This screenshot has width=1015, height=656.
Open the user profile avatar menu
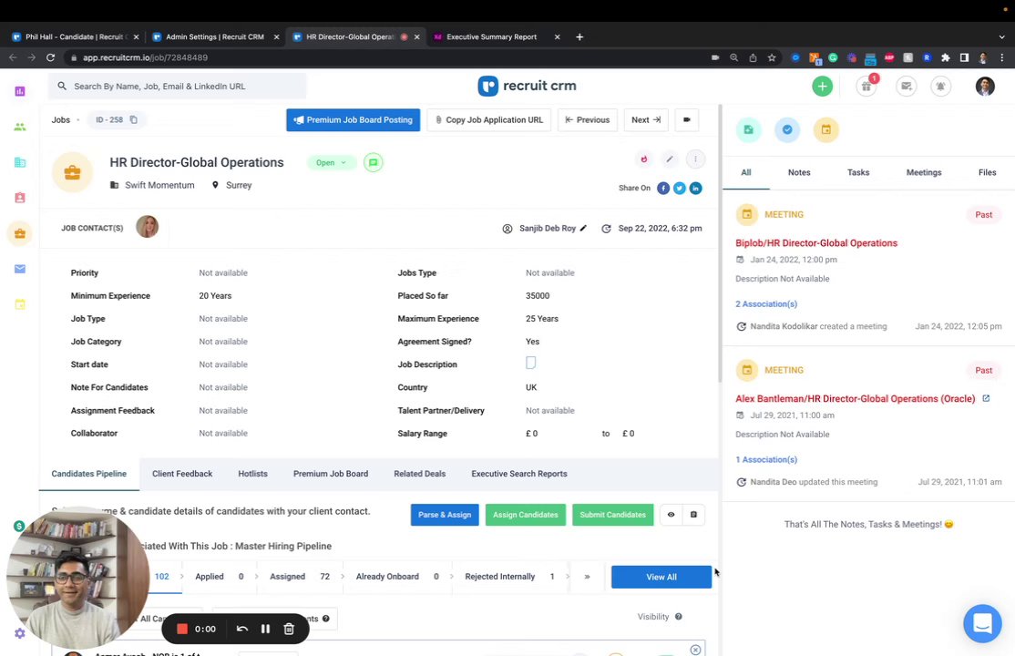coord(985,87)
